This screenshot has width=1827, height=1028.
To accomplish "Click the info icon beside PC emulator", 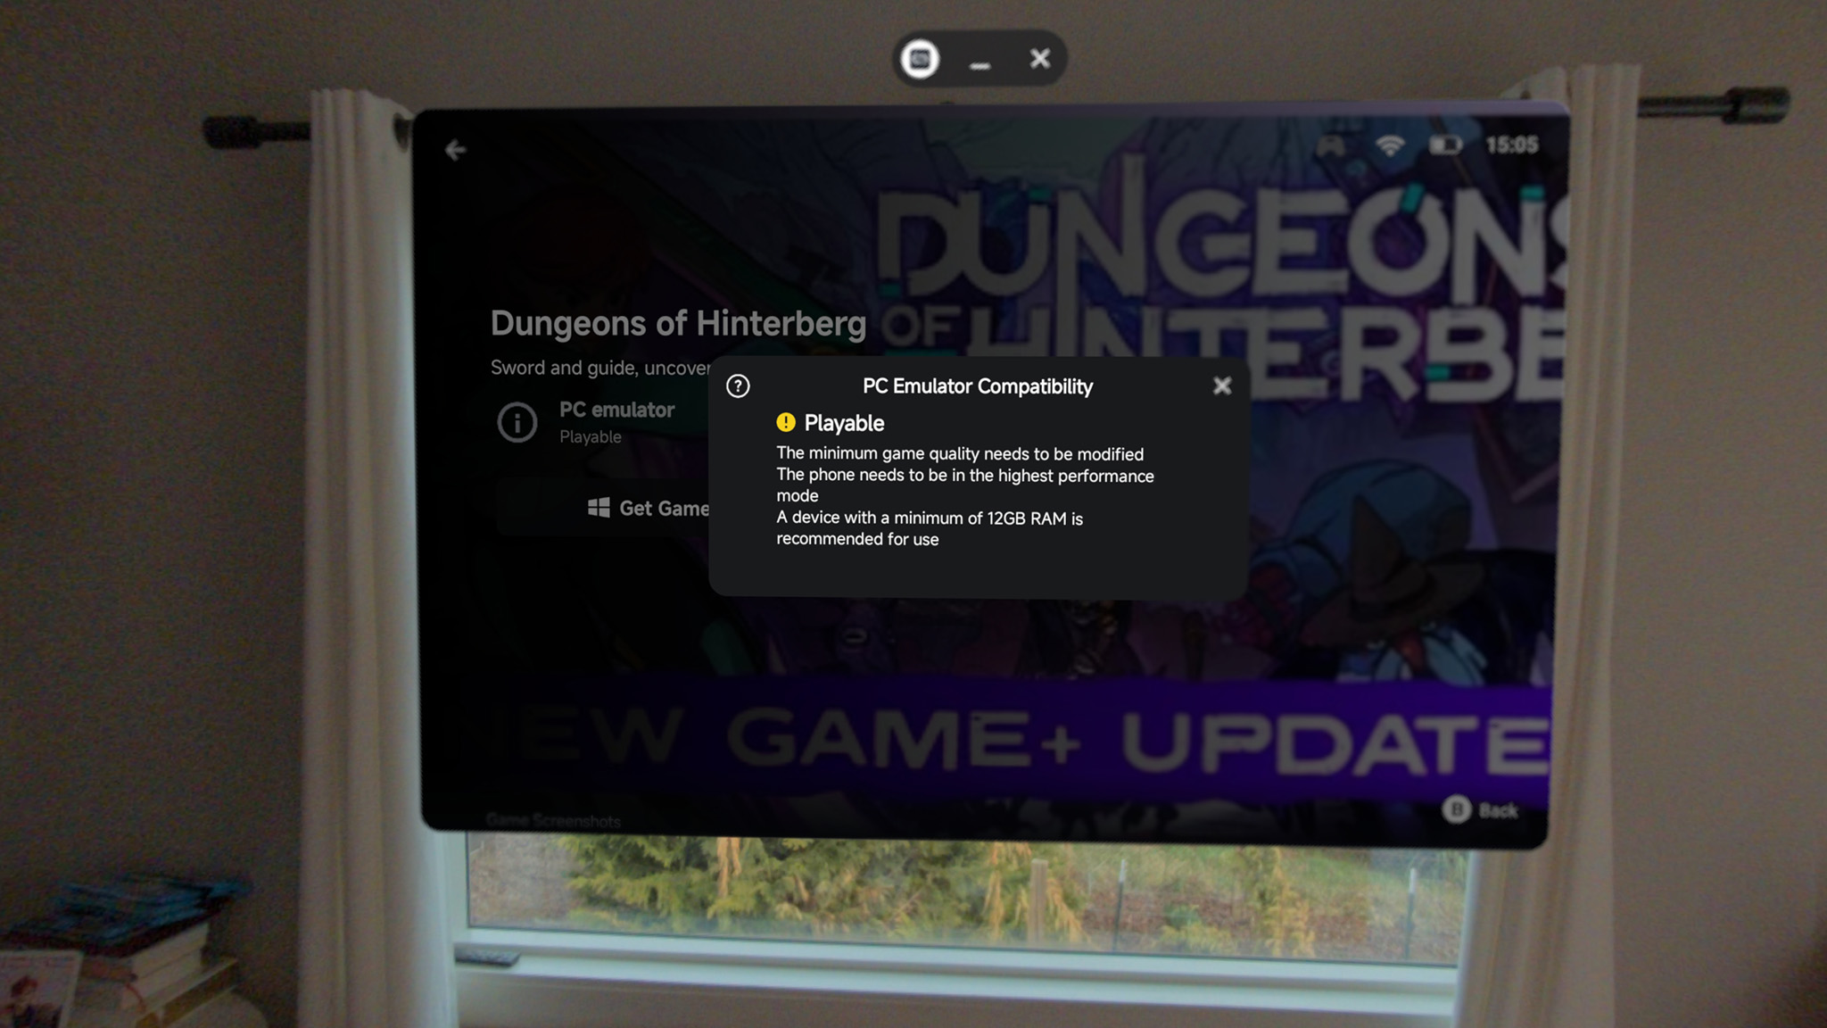I will (517, 422).
